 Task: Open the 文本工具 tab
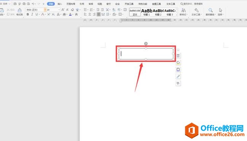pyautogui.click(x=171, y=4)
